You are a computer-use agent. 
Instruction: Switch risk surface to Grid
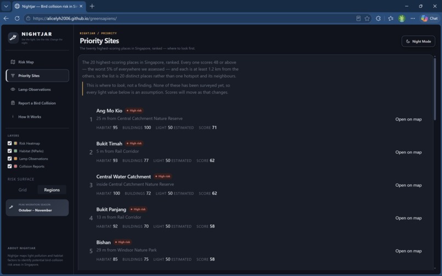coord(22,190)
